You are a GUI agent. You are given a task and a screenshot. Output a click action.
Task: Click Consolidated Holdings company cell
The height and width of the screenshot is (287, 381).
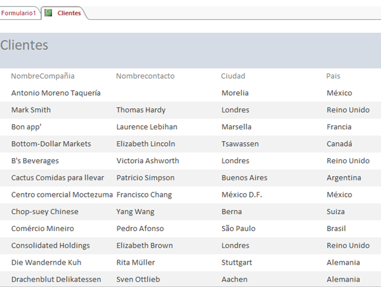click(51, 246)
